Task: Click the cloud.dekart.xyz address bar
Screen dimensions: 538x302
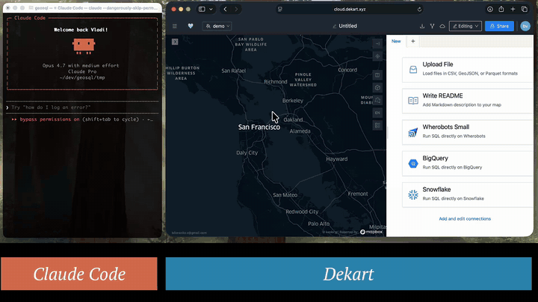Action: pyautogui.click(x=350, y=9)
